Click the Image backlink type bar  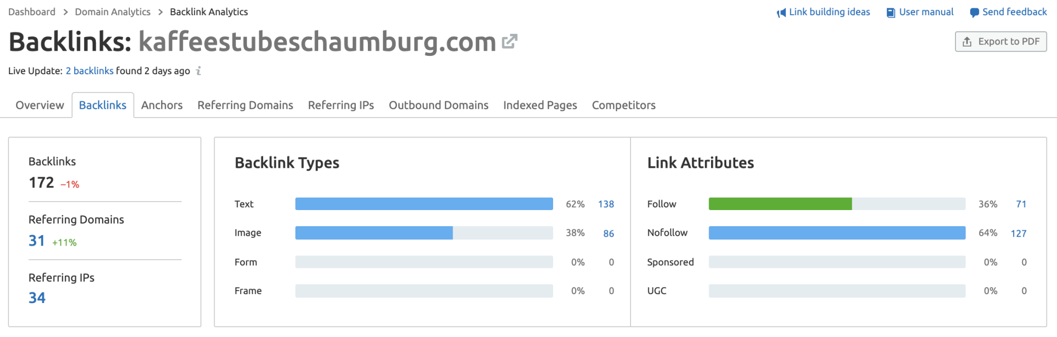pos(374,233)
